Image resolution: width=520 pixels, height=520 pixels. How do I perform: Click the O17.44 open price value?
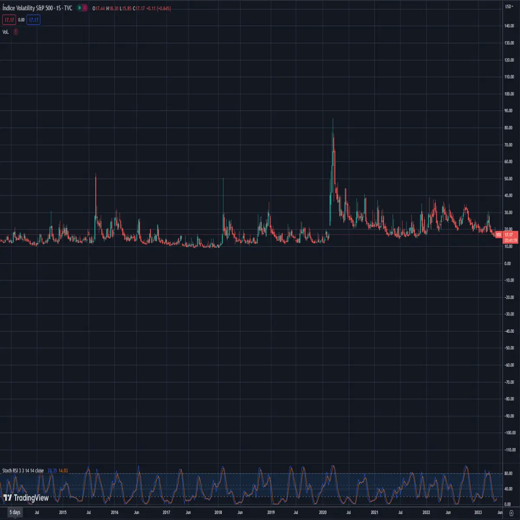click(x=99, y=9)
